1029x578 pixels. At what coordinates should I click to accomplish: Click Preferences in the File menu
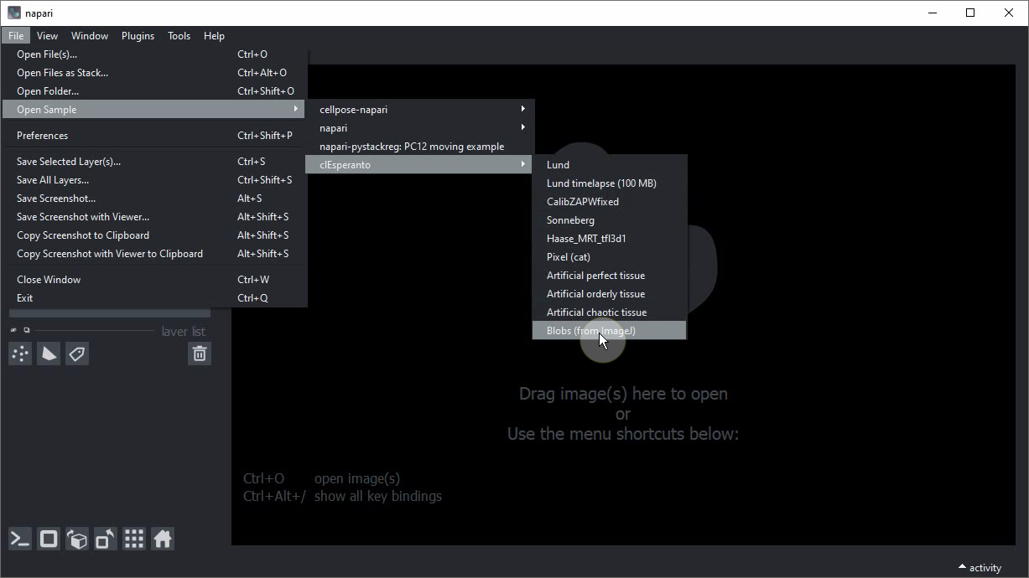(x=43, y=136)
